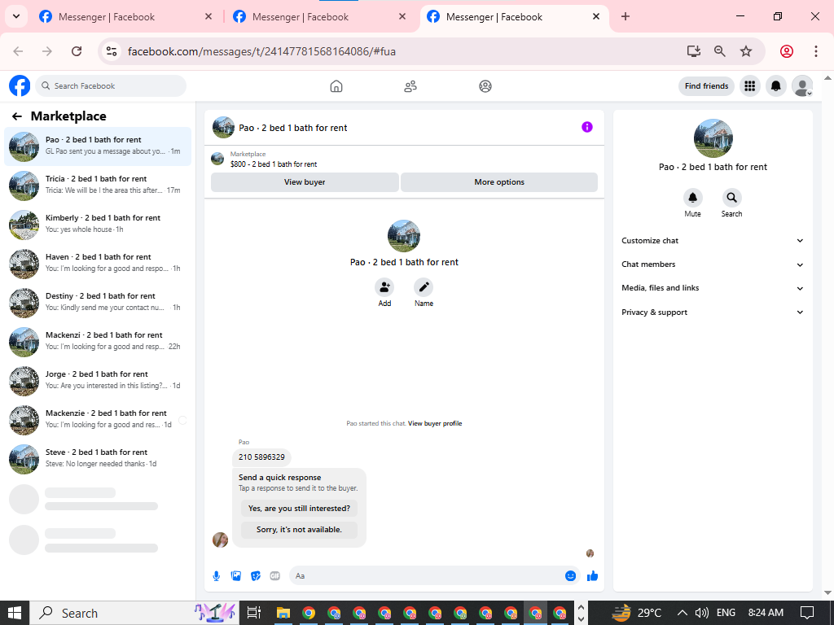Click the message input field Aa
The width and height of the screenshot is (834, 625).
coord(435,576)
